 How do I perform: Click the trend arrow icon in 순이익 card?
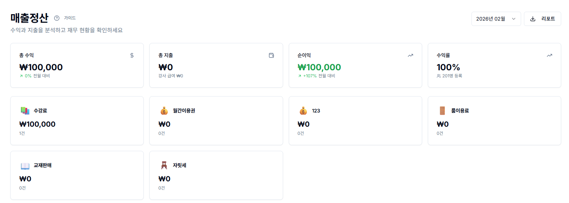coord(410,55)
